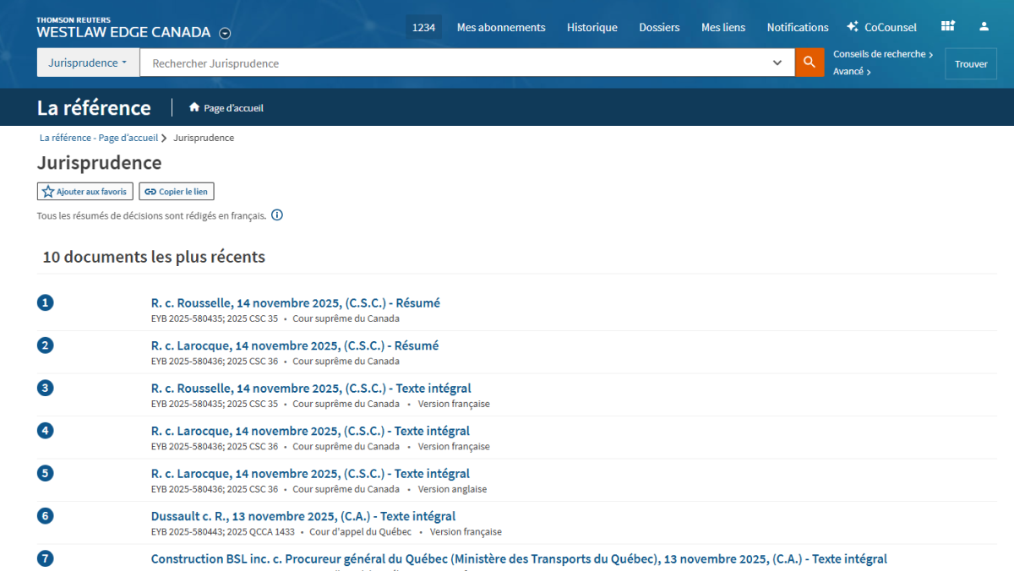Expand the search box suggestions chevron
Viewport: 1014px width, 571px height.
(777, 63)
